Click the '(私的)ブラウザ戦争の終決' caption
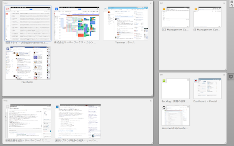The width and height of the screenshot is (234, 146). point(76,141)
